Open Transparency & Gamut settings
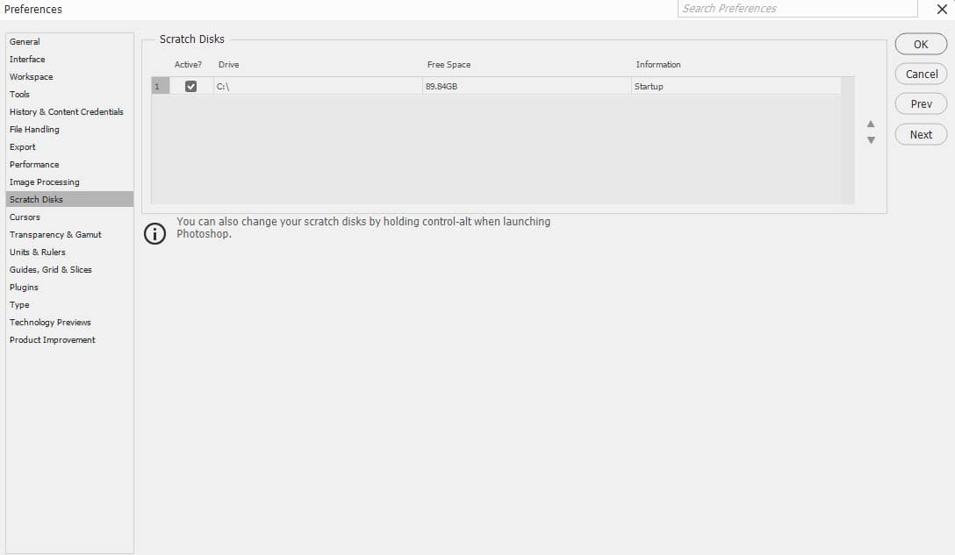This screenshot has height=555, width=955. click(55, 234)
